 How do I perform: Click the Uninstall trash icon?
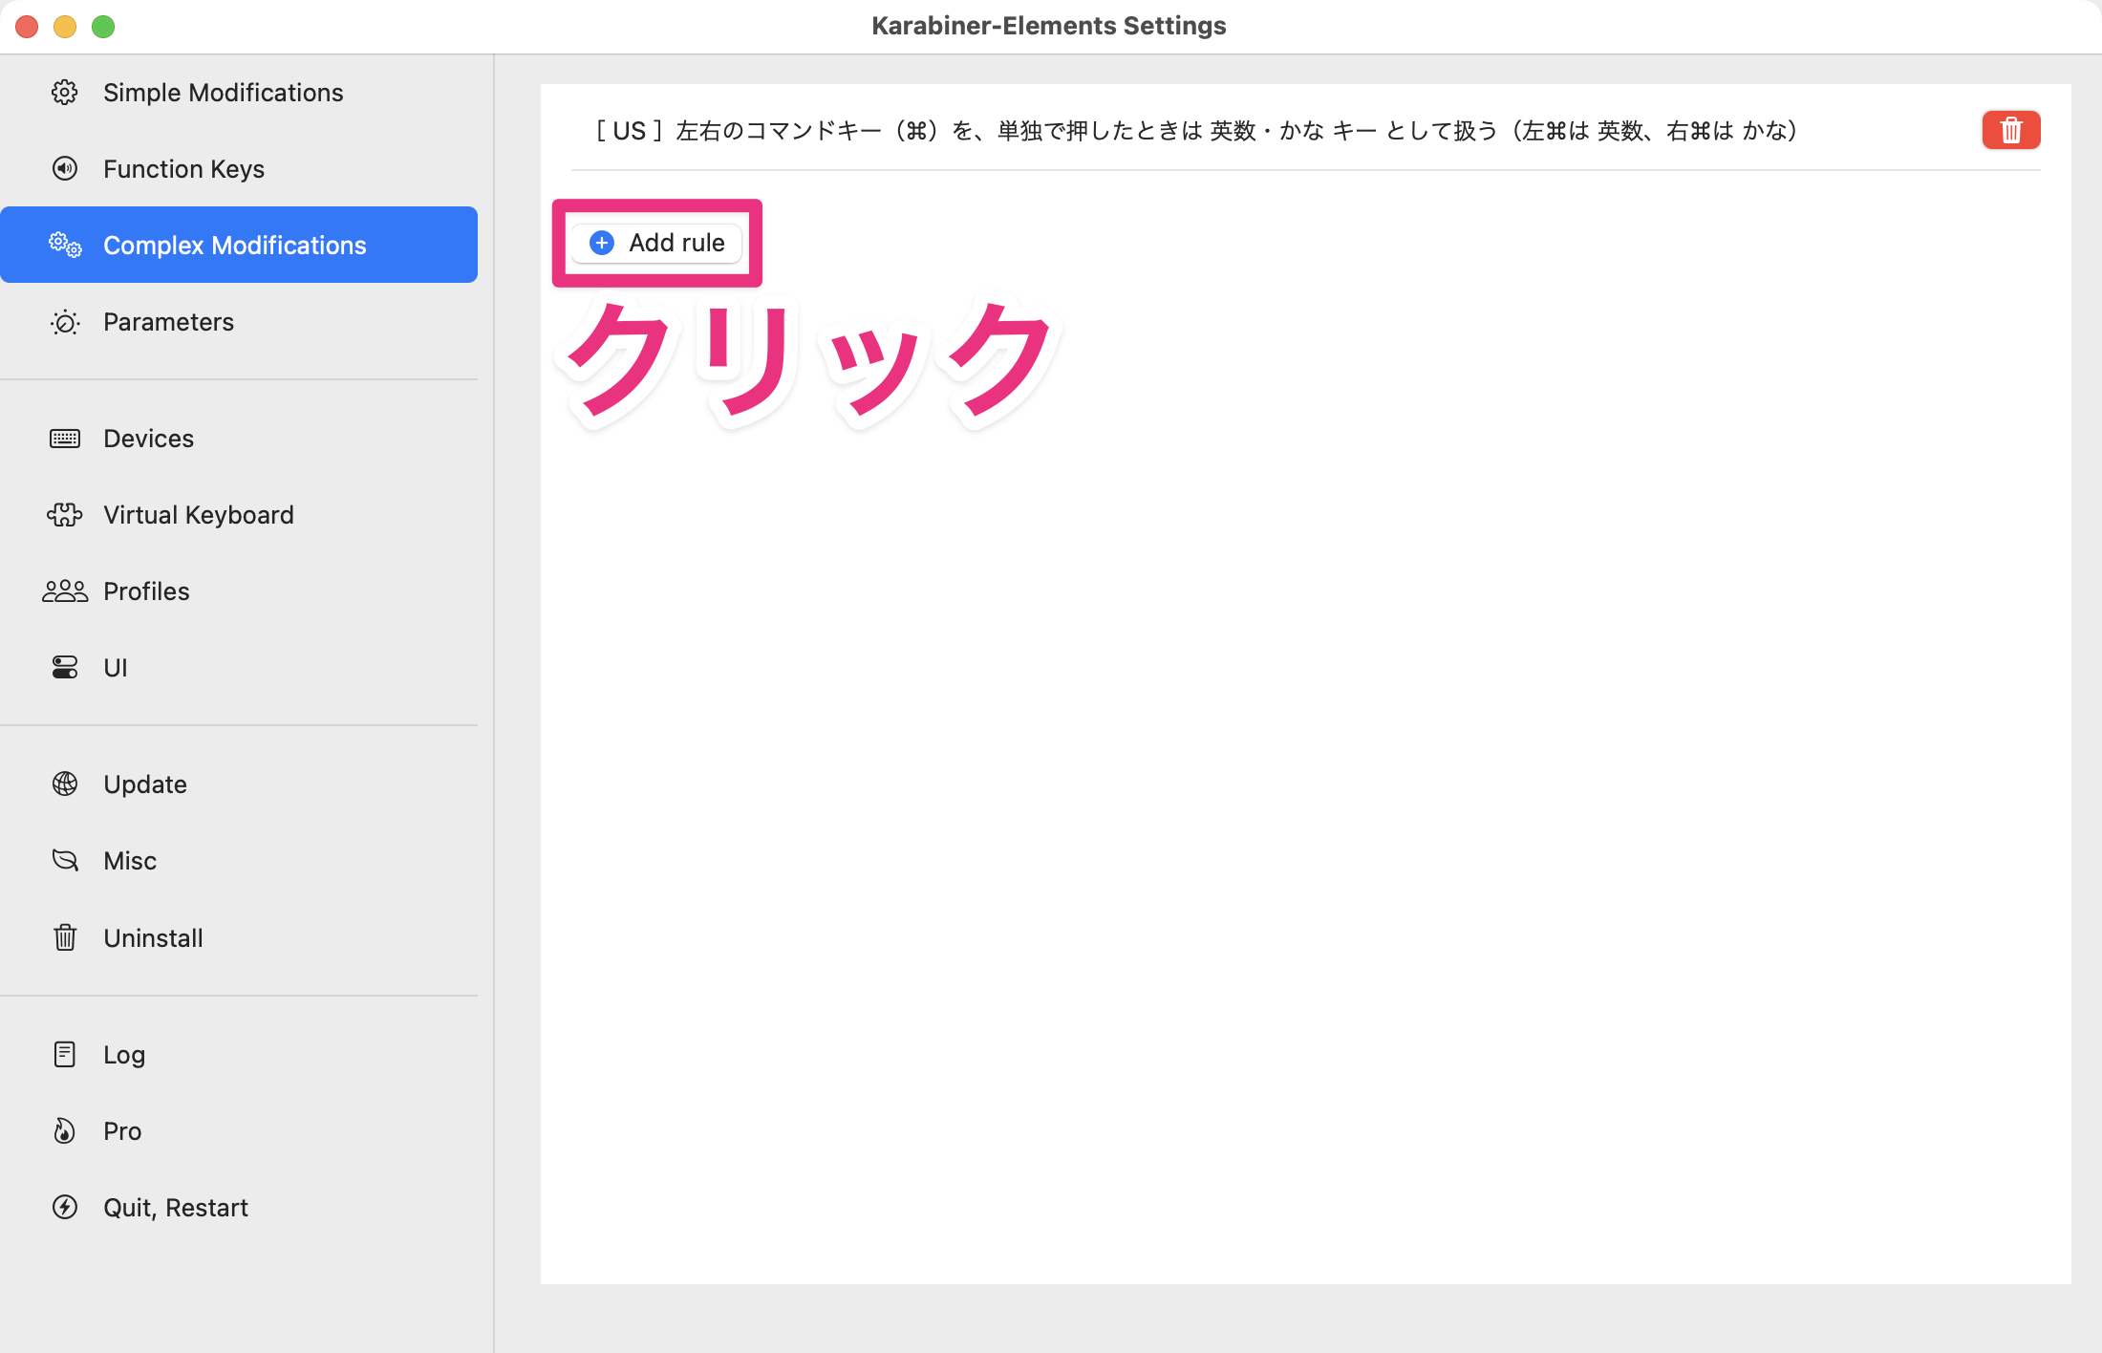[64, 937]
